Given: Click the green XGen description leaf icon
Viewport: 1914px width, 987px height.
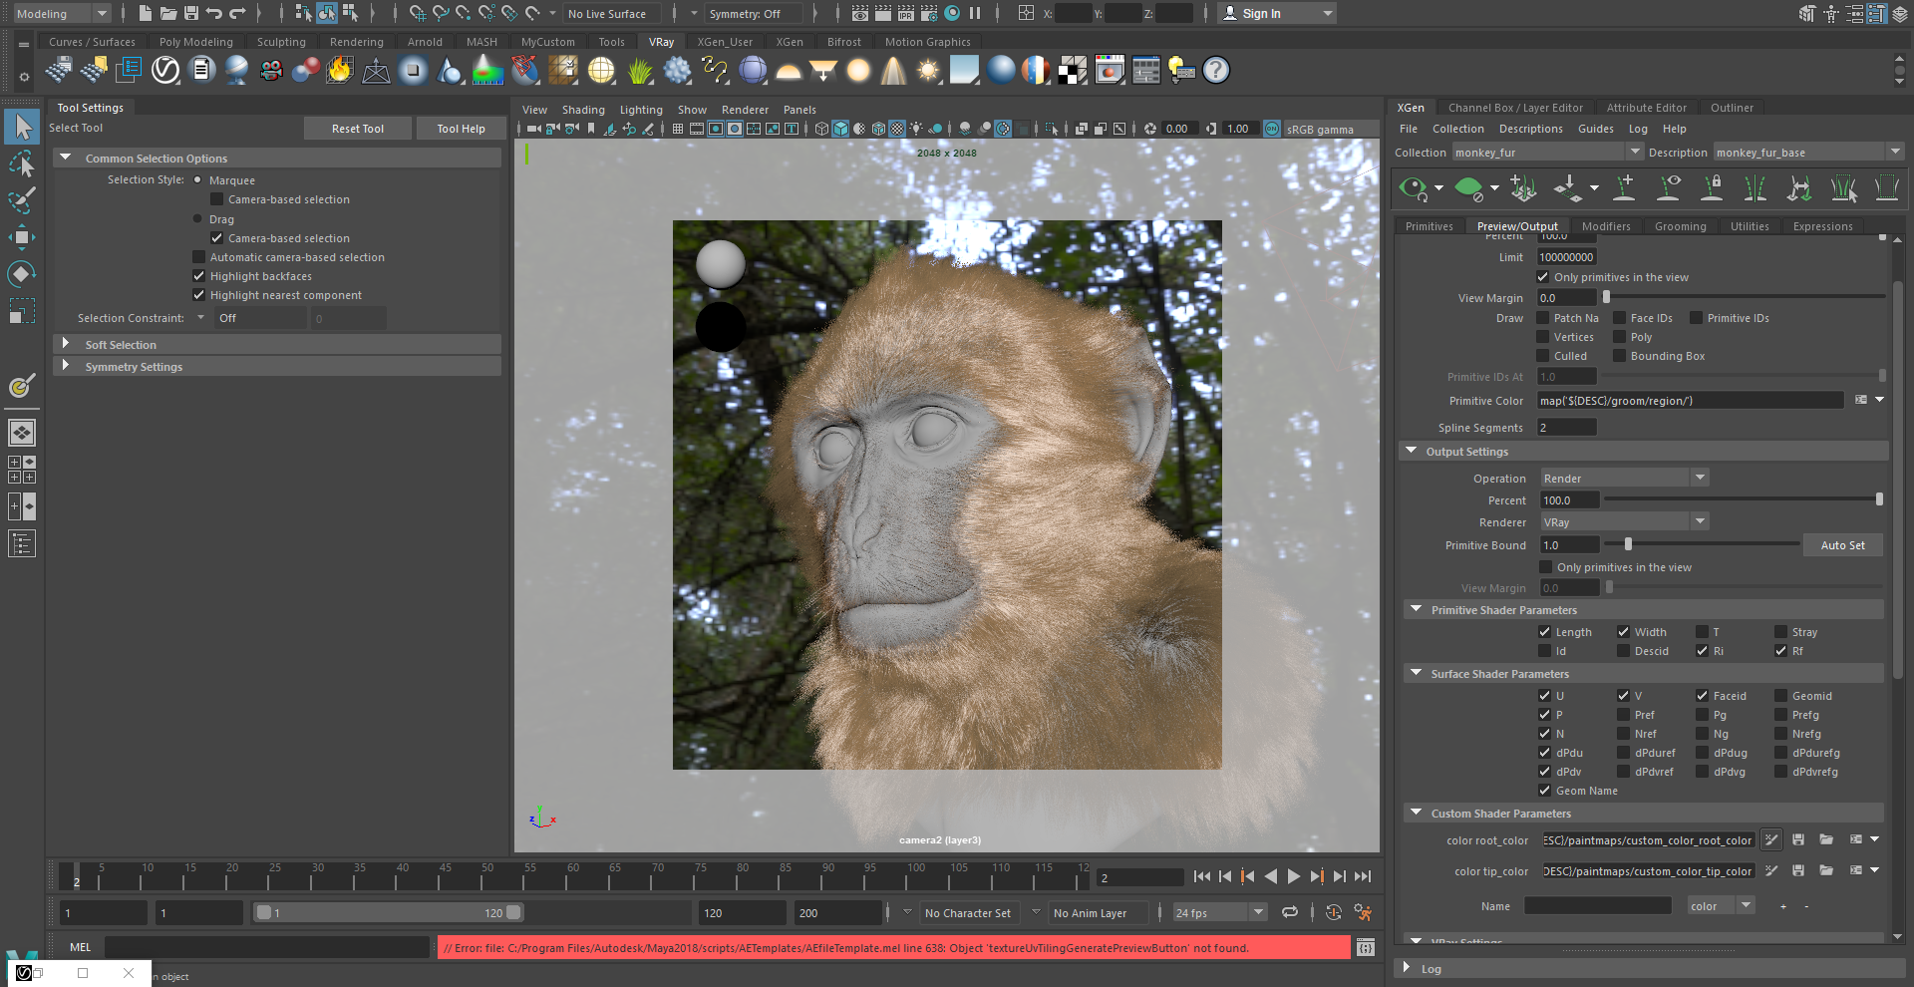Looking at the screenshot, I should [x=1468, y=187].
